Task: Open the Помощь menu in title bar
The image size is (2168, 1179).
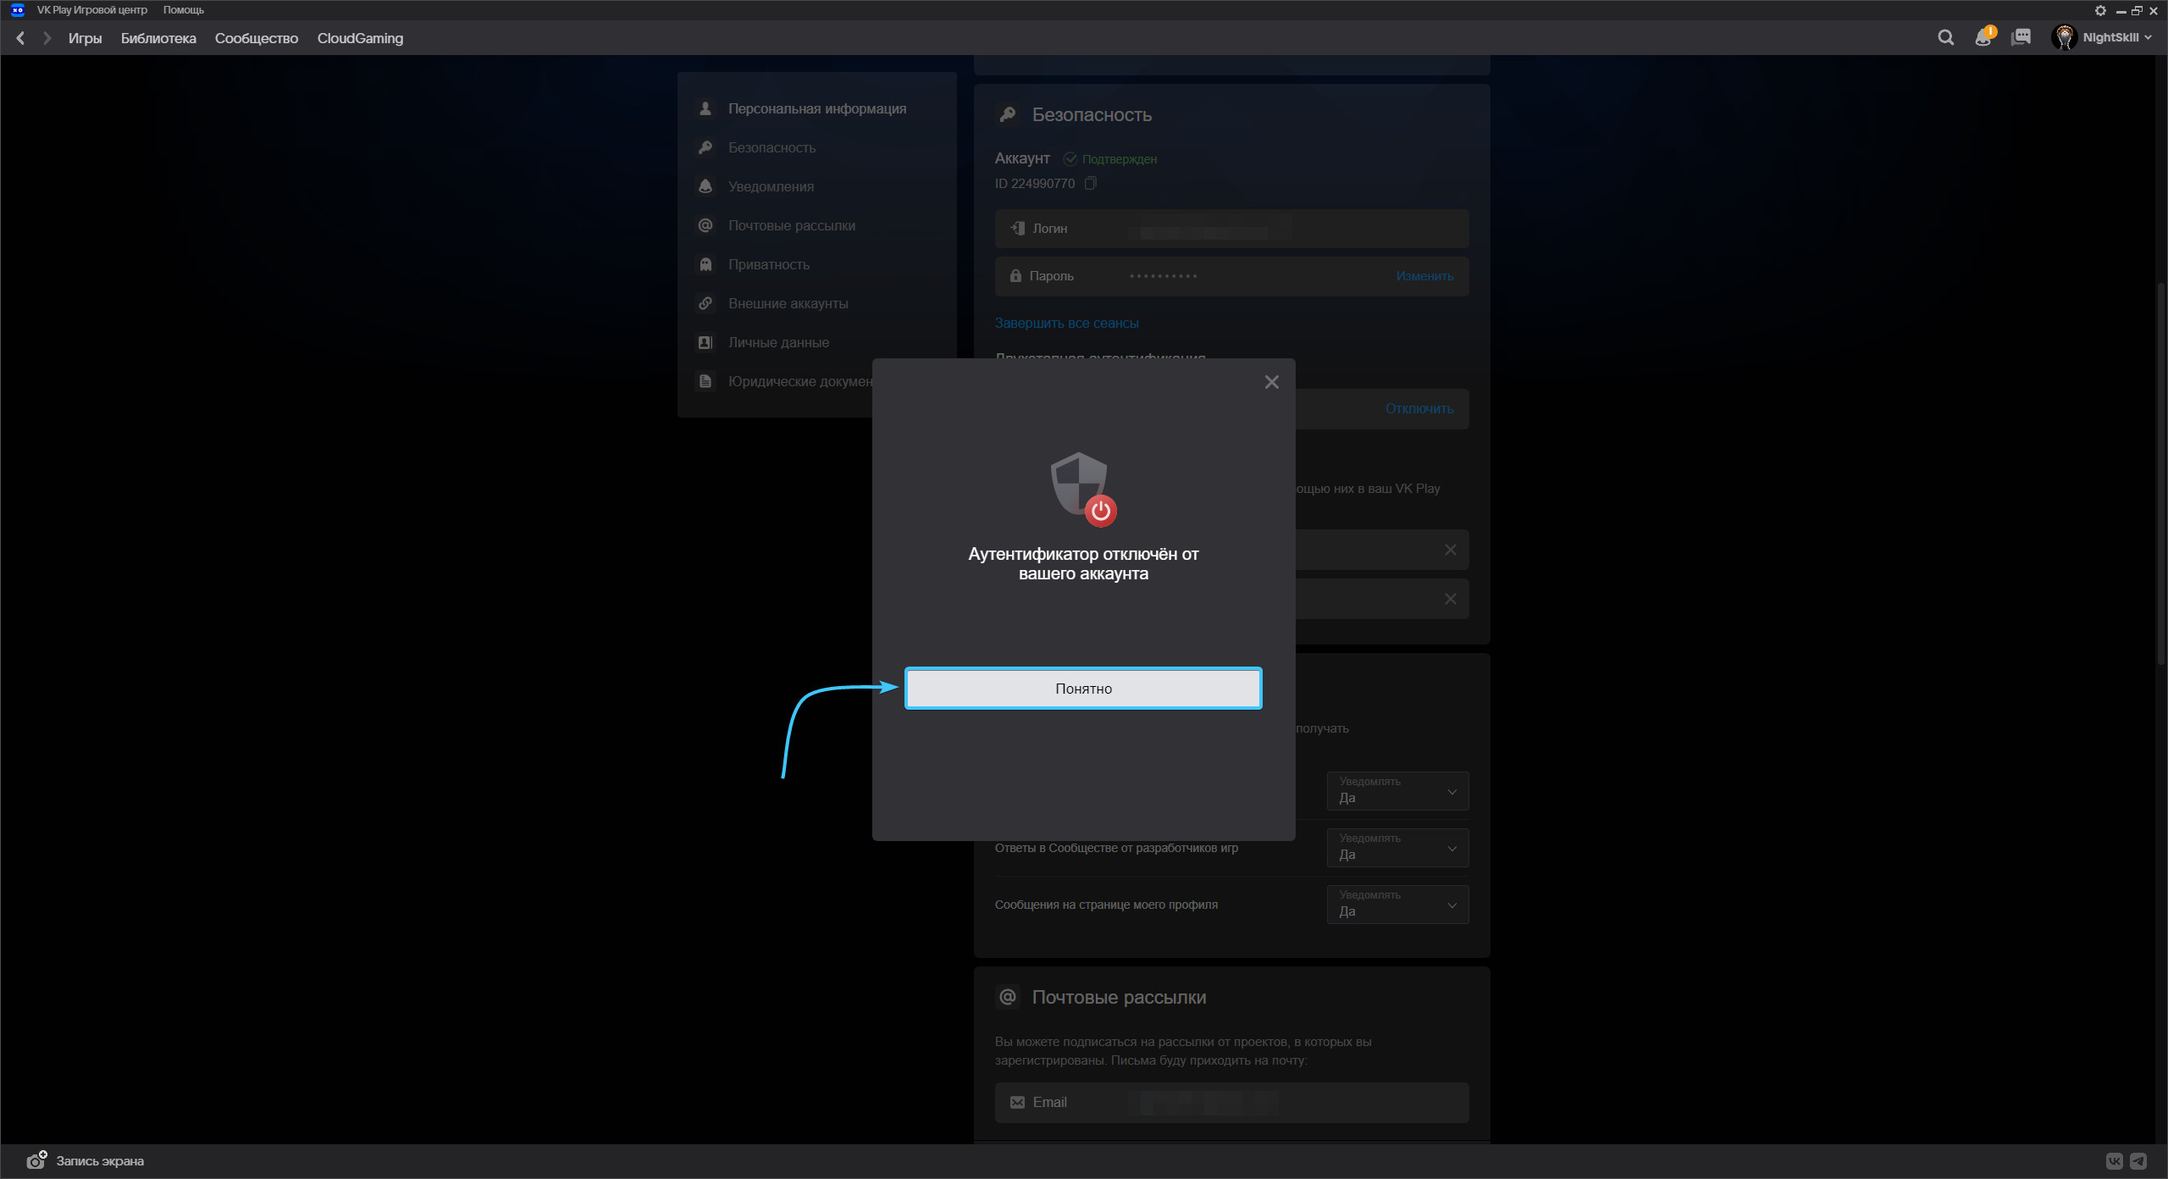Action: 183,10
